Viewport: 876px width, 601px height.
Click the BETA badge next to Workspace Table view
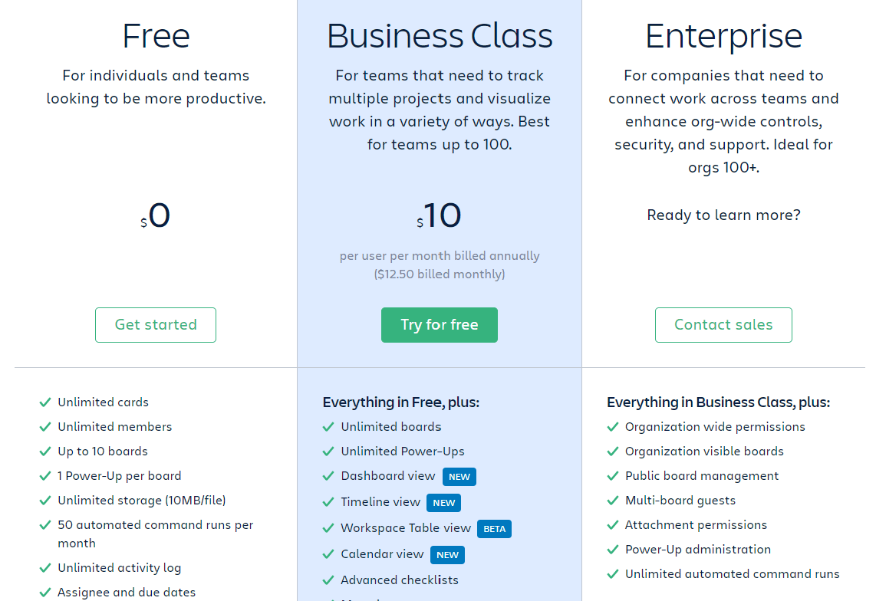click(495, 529)
